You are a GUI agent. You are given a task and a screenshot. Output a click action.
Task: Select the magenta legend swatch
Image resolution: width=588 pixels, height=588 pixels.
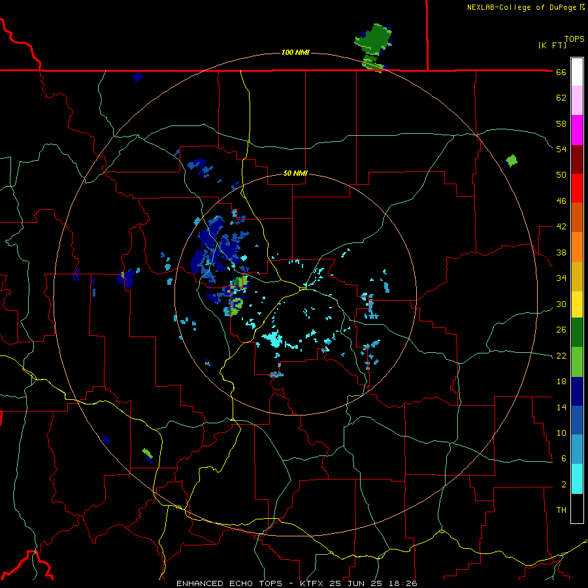coord(577,130)
